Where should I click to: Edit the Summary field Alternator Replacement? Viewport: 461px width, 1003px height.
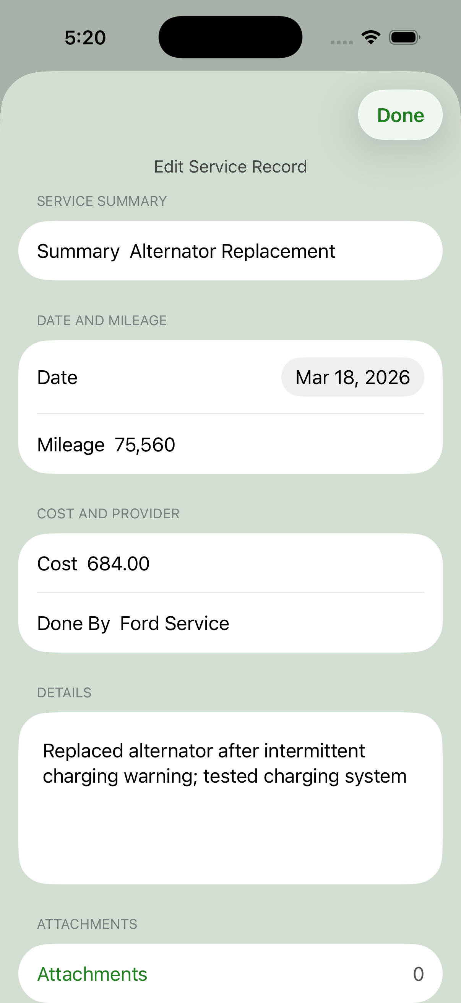coord(232,251)
